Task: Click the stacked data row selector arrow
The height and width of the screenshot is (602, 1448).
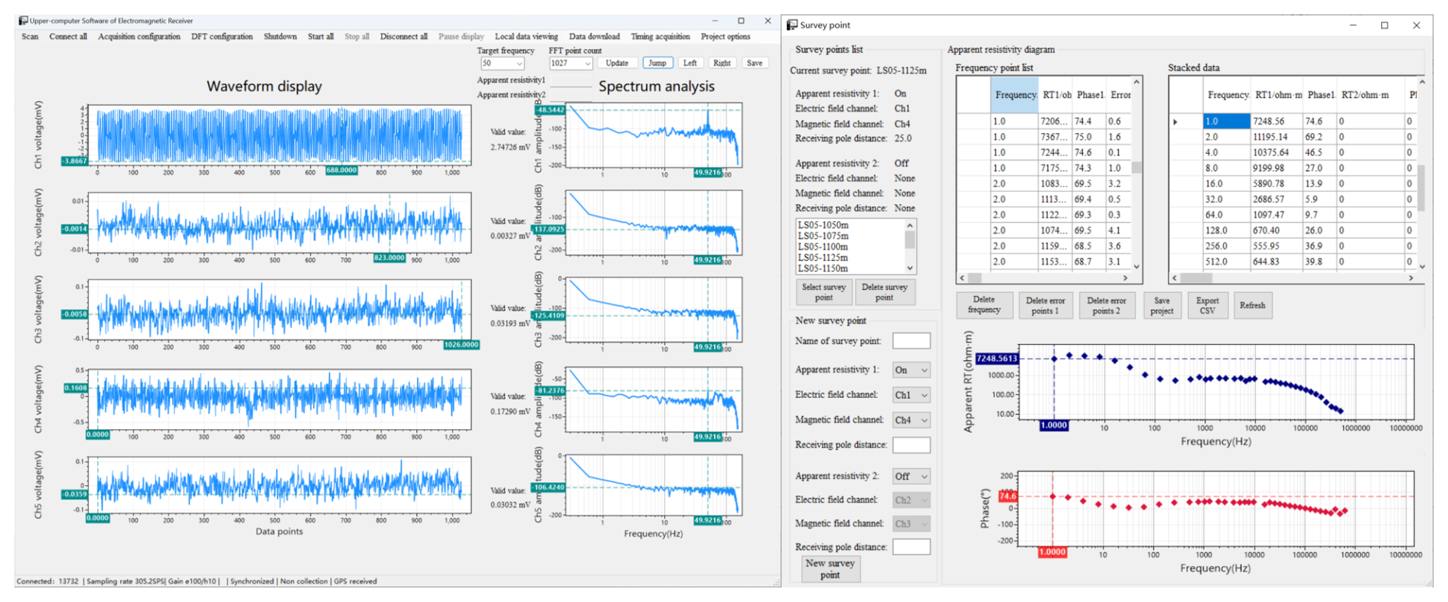Action: 1176,122
